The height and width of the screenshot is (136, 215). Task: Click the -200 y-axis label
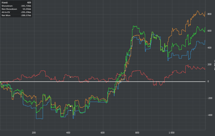(x=210, y=98)
